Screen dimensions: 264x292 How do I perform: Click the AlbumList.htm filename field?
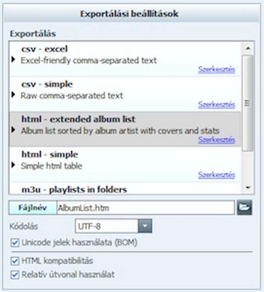tap(145, 208)
